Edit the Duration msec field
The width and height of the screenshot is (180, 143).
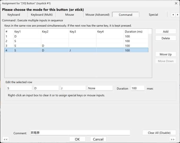138,88
